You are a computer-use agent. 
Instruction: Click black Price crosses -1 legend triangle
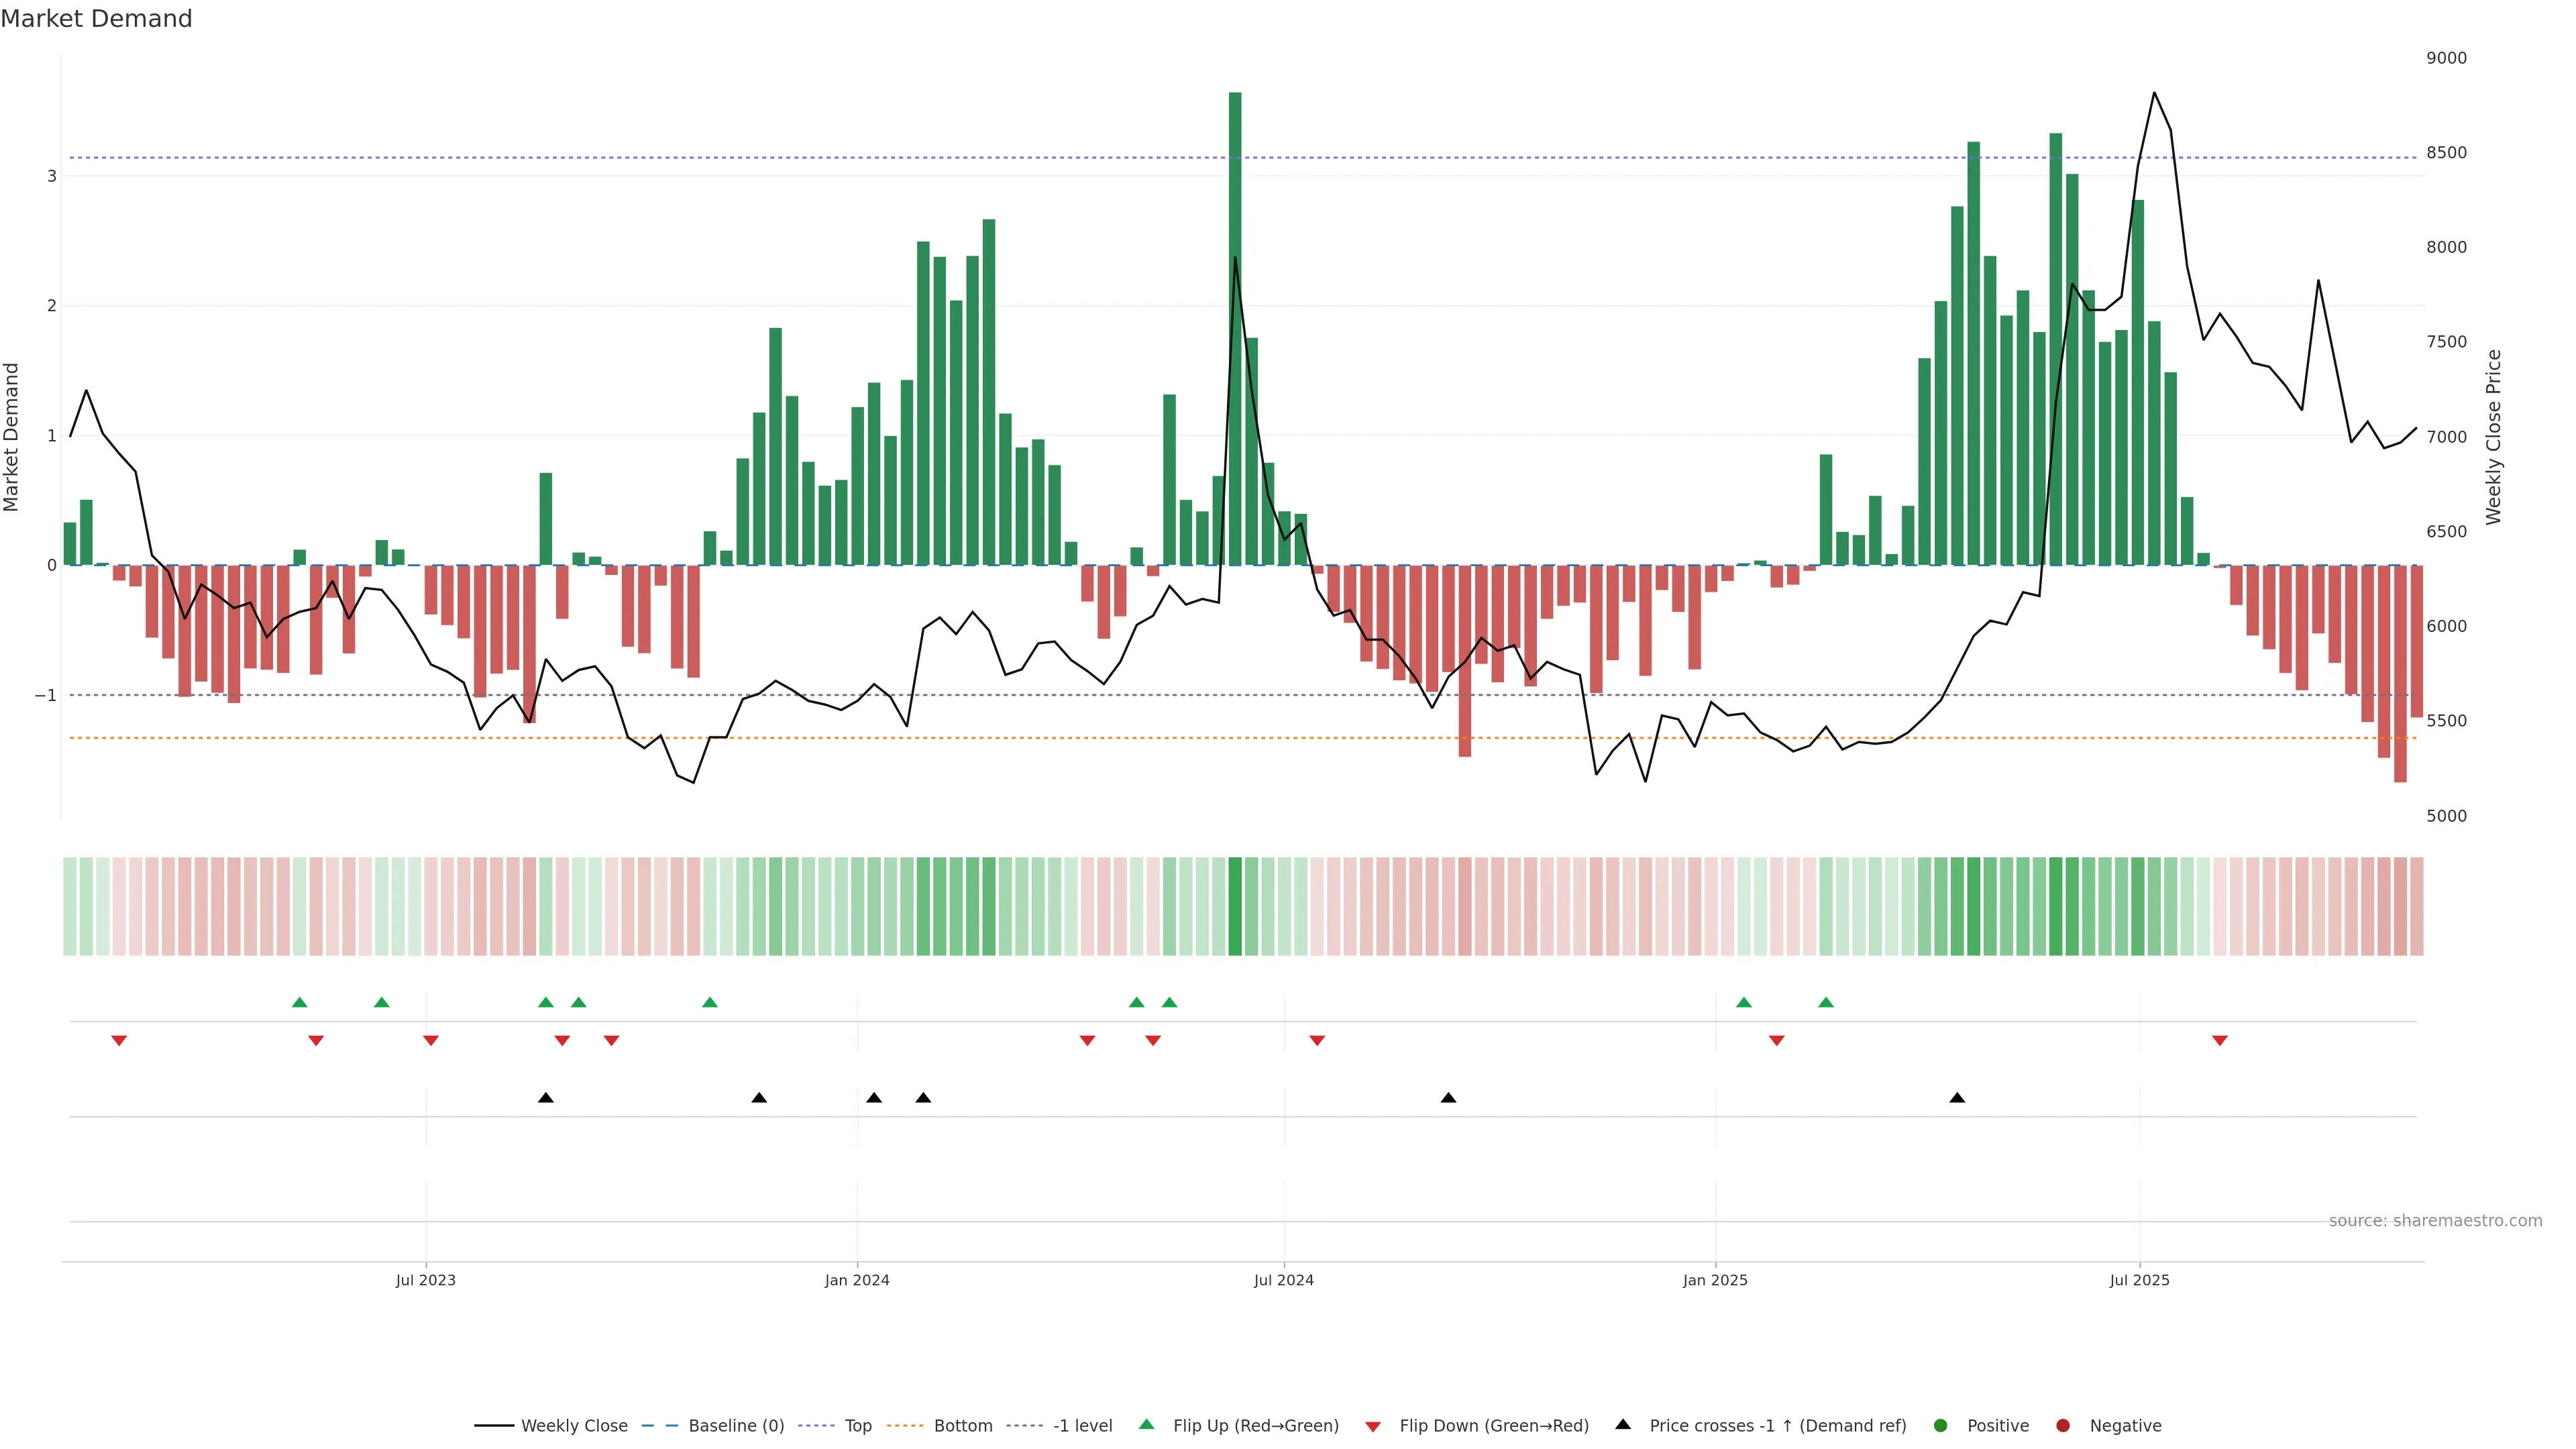[1622, 1424]
